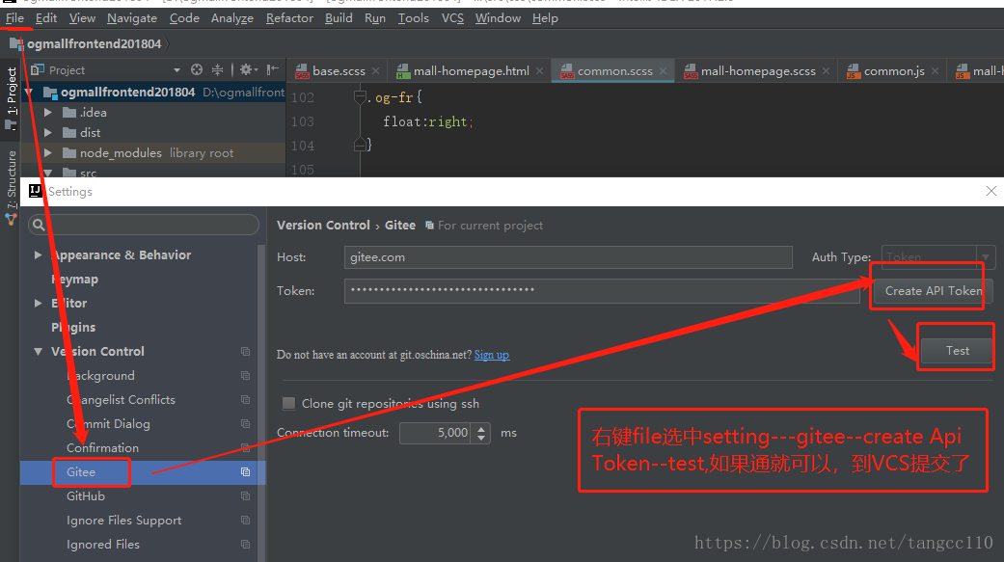
Task: Click project-level icon beside GitHub
Action: (245, 496)
